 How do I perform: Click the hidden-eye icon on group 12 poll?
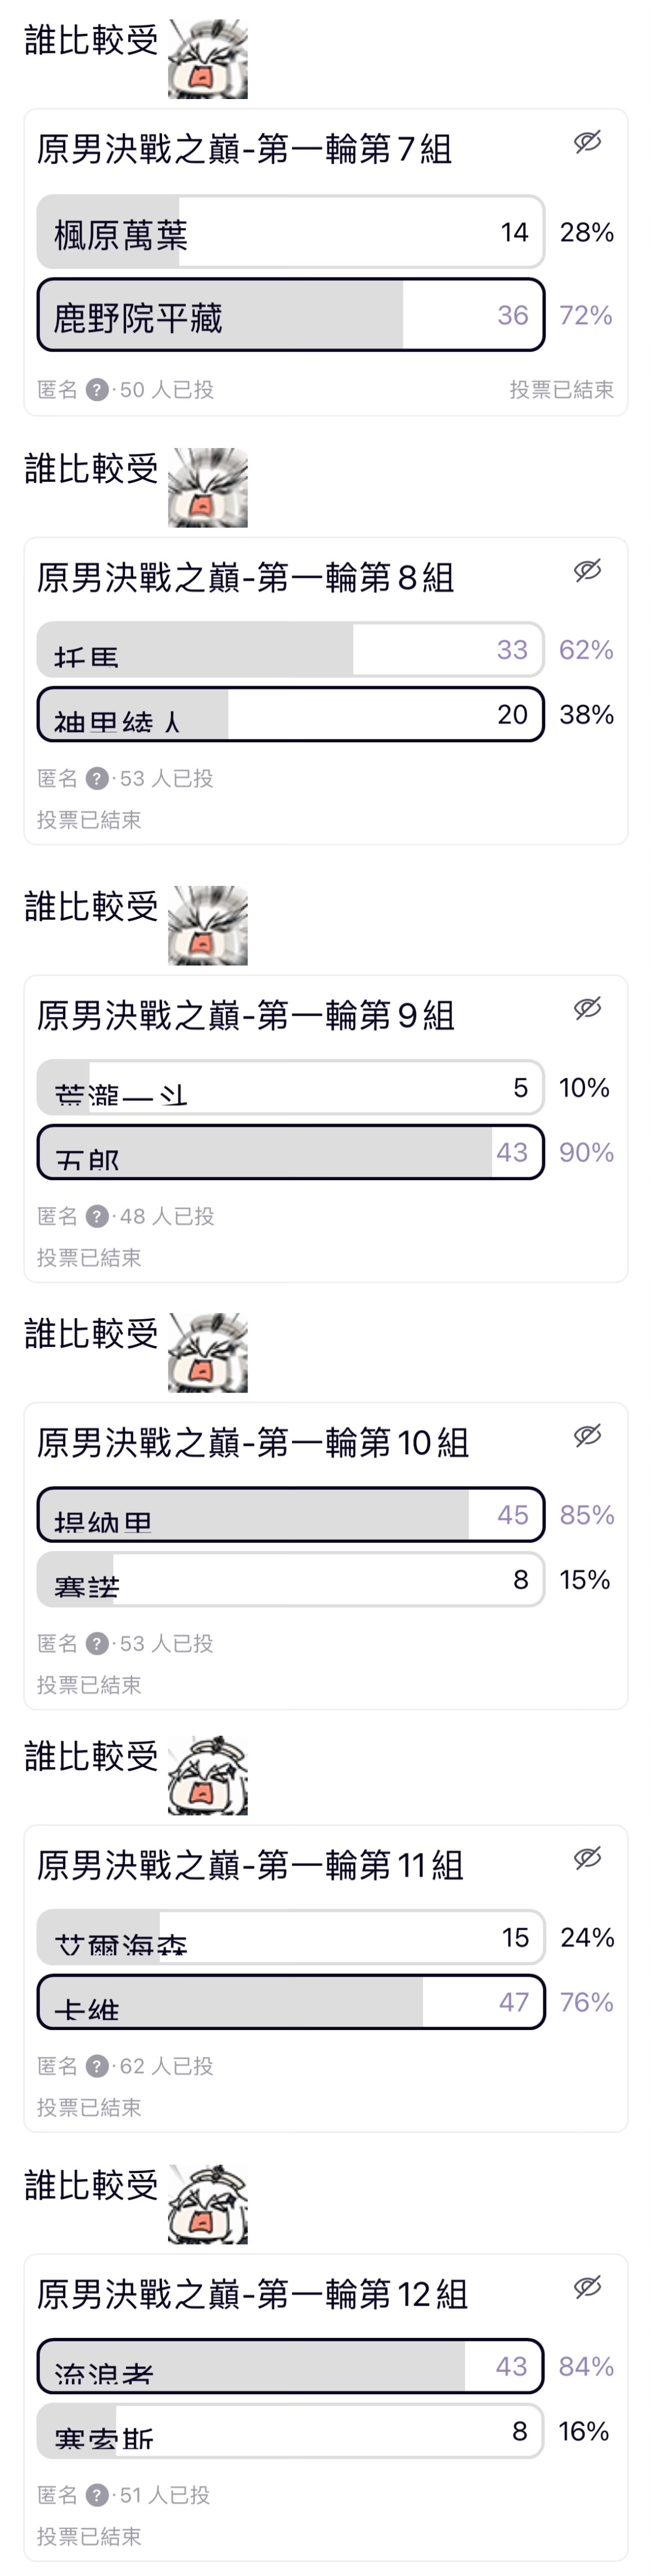587,2285
